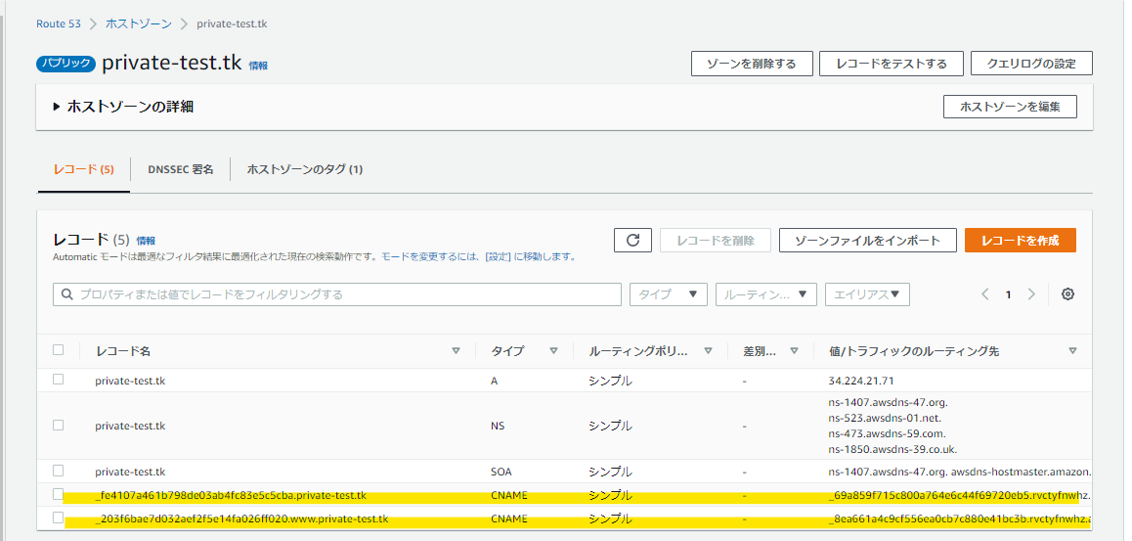The image size is (1132, 541).
Task: Go to the next records page
Action: point(1031,293)
